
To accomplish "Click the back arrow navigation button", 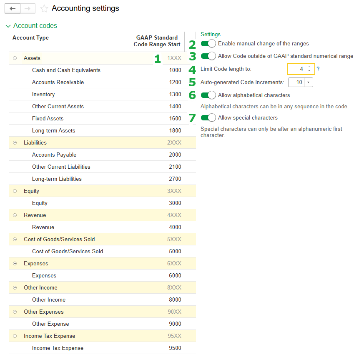I will point(13,9).
